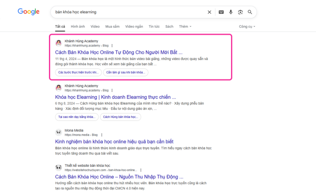Click favicon of second Khánh Hùng Academy result
Viewport: 316px width, 192px height.
(58, 88)
